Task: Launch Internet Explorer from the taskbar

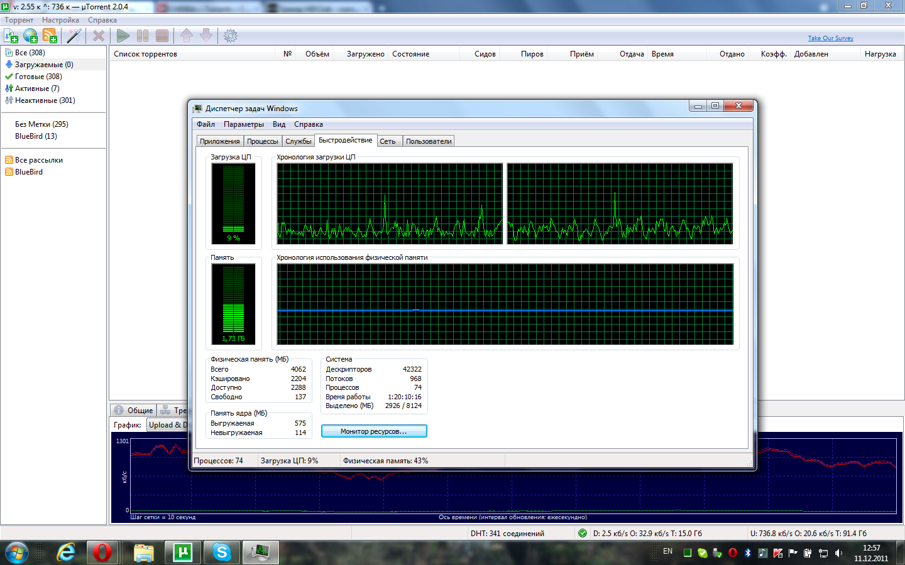Action: click(66, 552)
